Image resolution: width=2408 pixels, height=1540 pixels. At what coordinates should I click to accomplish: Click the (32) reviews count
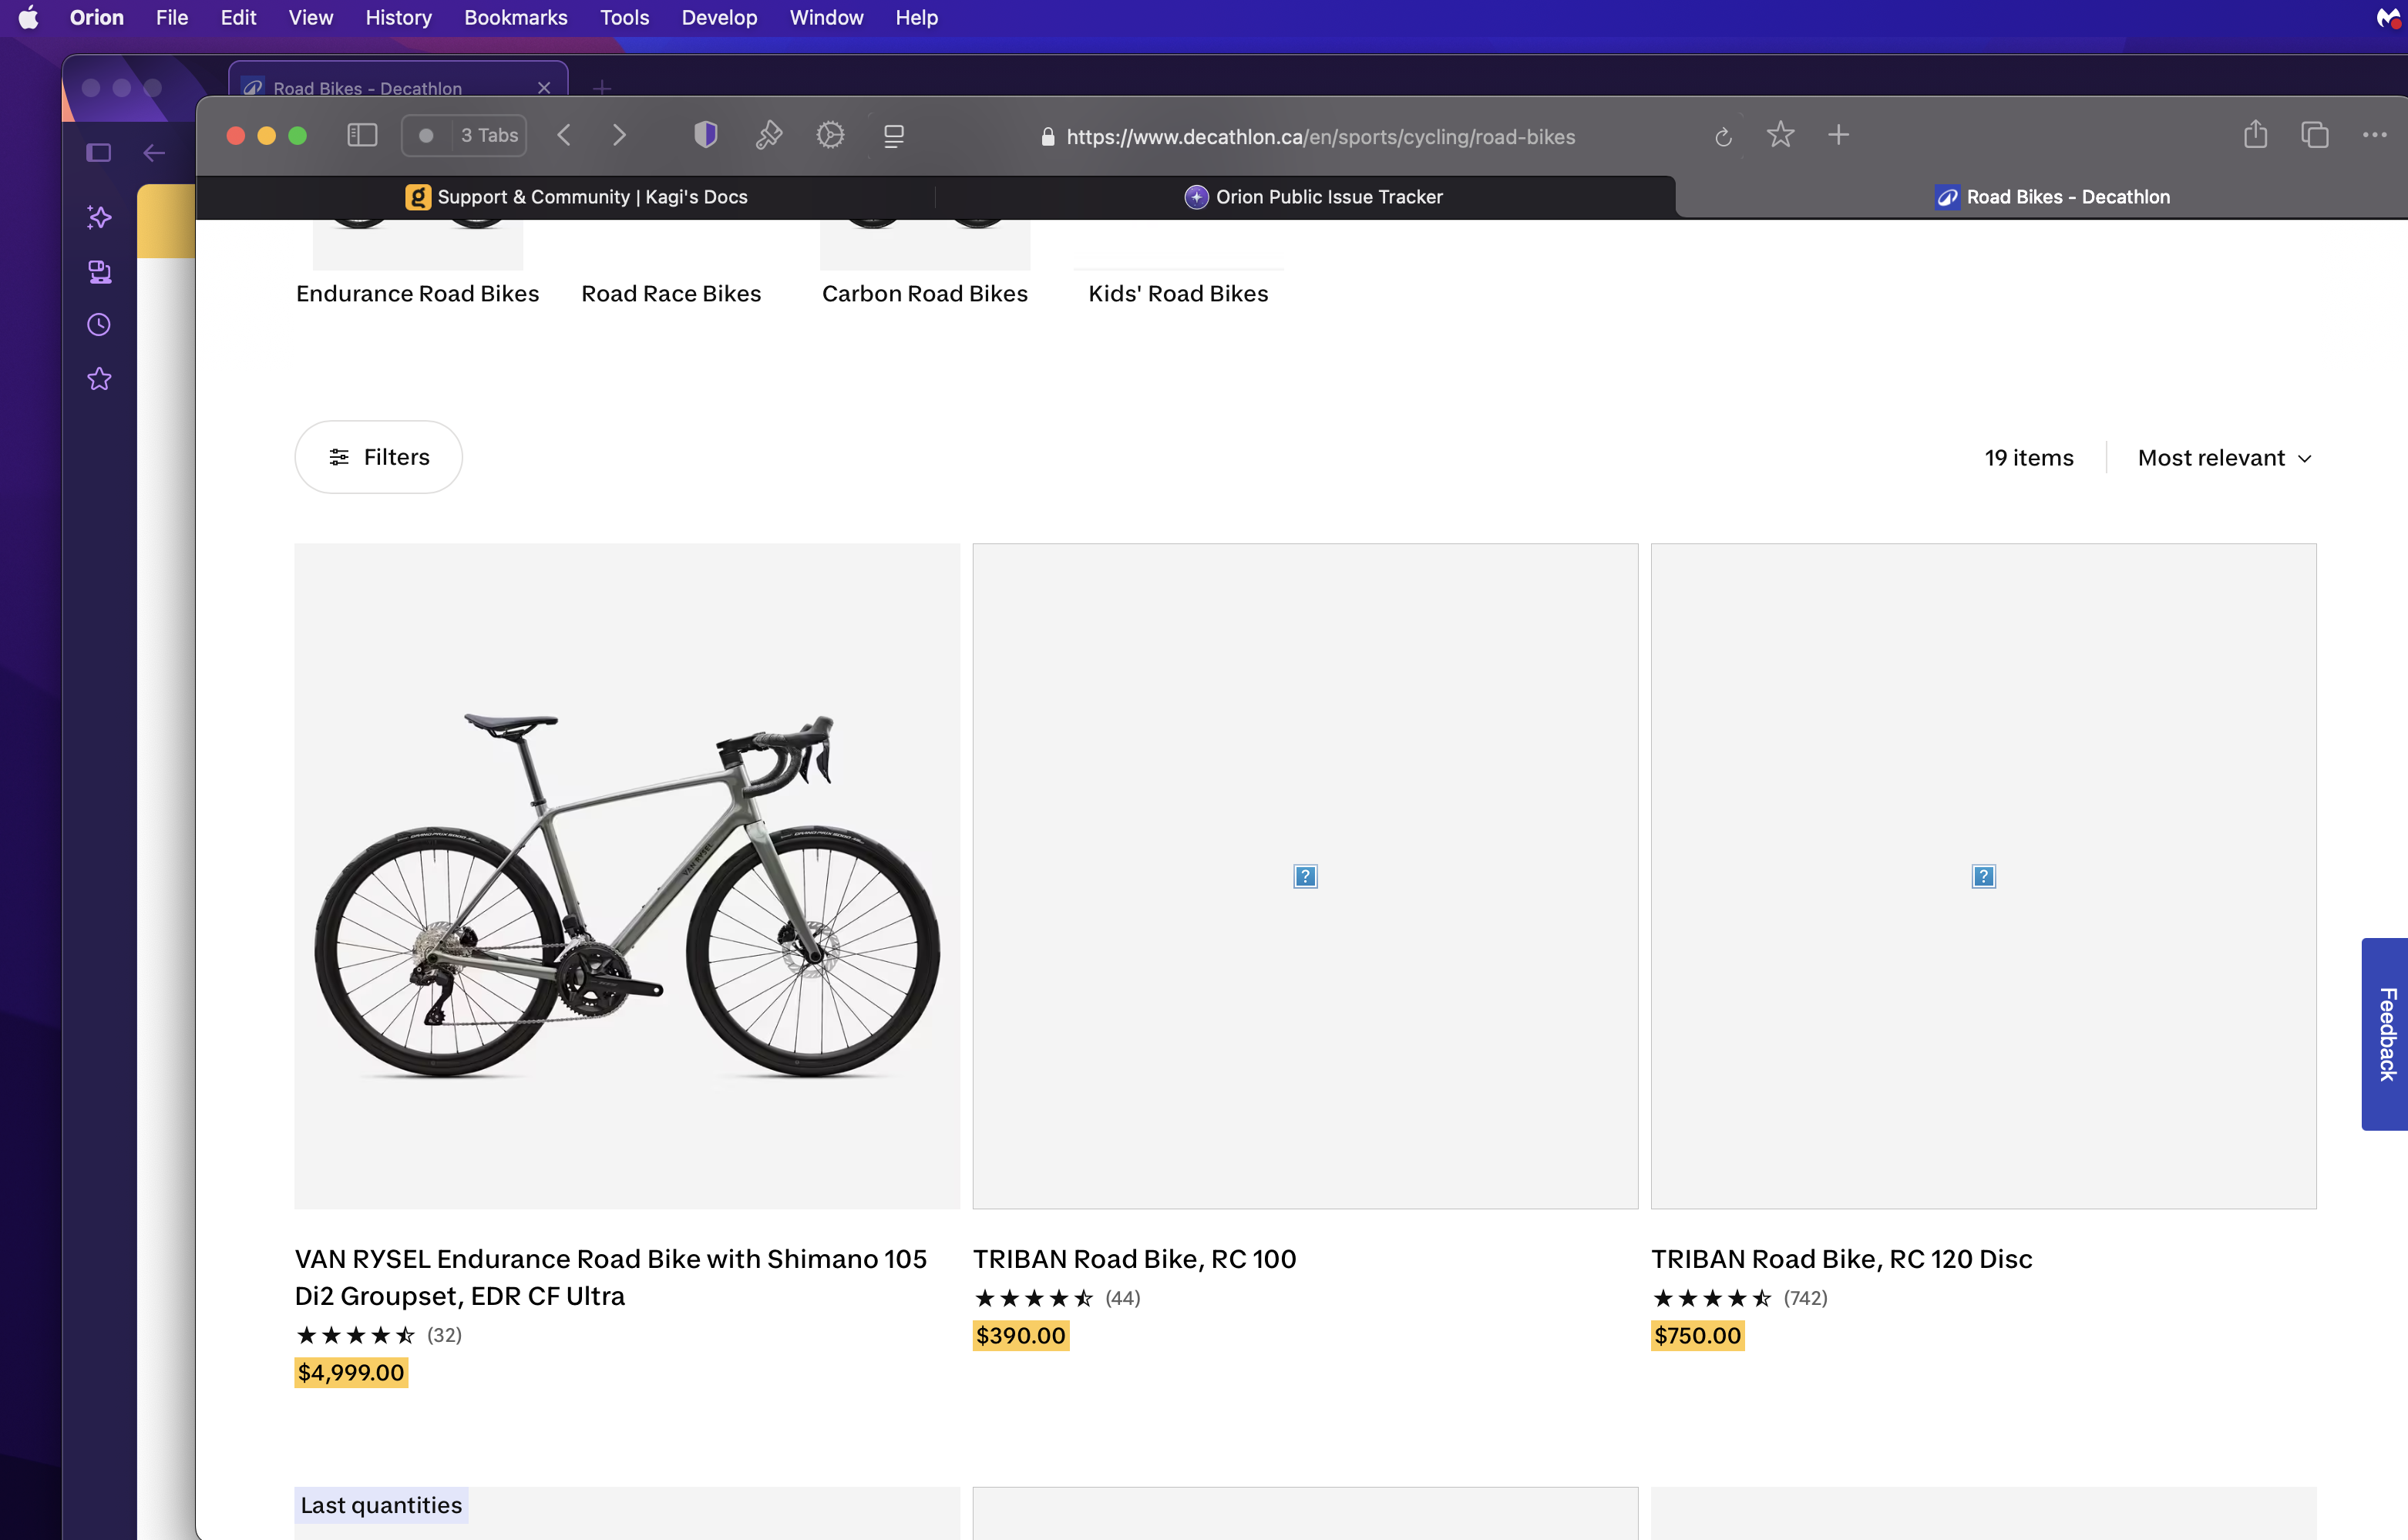tap(444, 1335)
